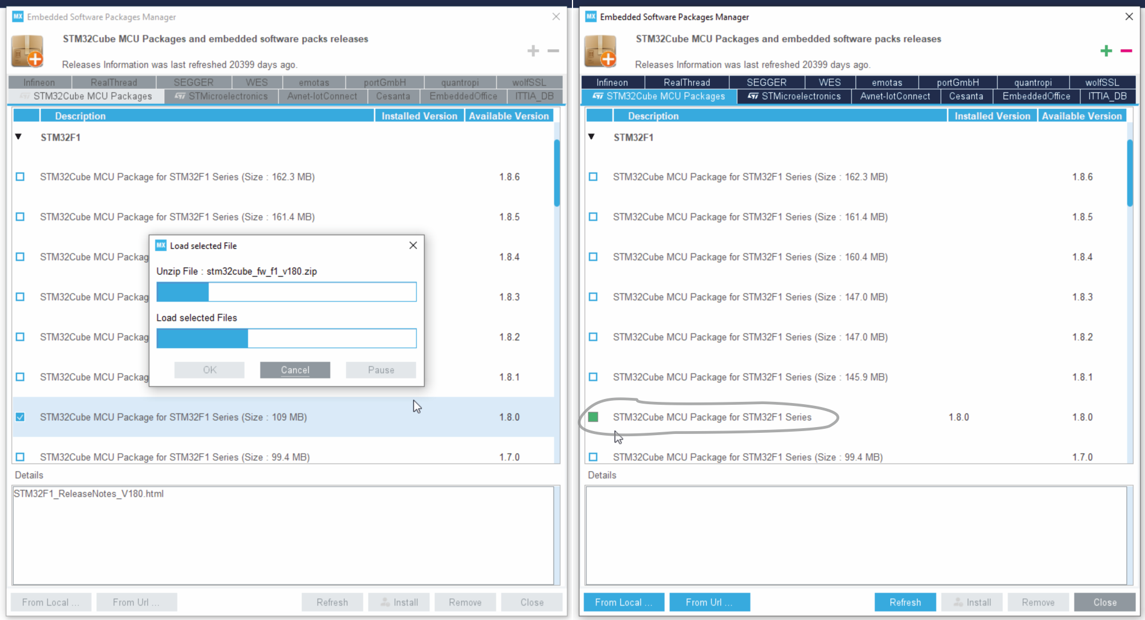
Task: Open the quantropi tab in the right window
Action: pyautogui.click(x=1033, y=82)
